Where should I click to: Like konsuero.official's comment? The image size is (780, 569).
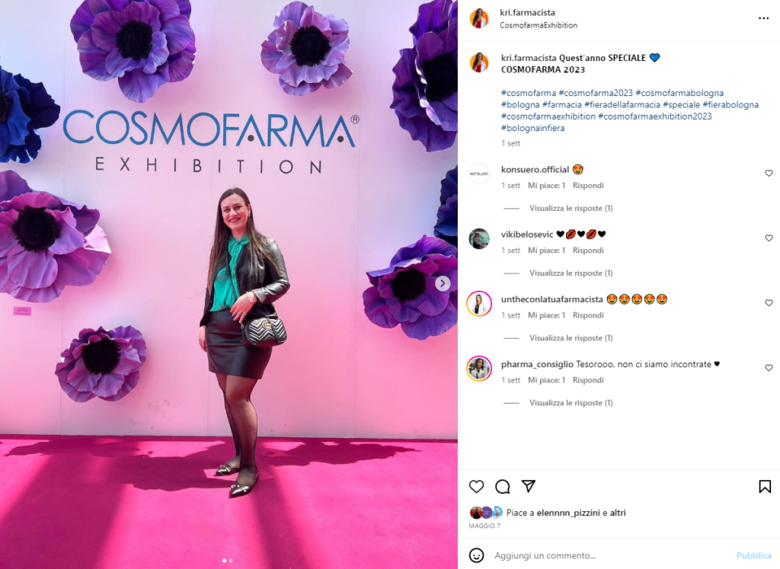click(x=769, y=173)
